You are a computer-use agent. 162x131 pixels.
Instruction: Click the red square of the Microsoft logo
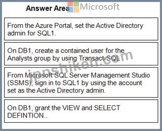70,4
